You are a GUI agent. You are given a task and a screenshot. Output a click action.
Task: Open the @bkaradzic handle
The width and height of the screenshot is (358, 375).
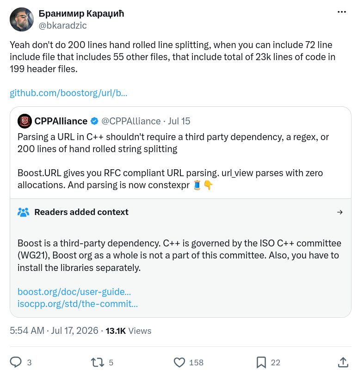coord(63,25)
